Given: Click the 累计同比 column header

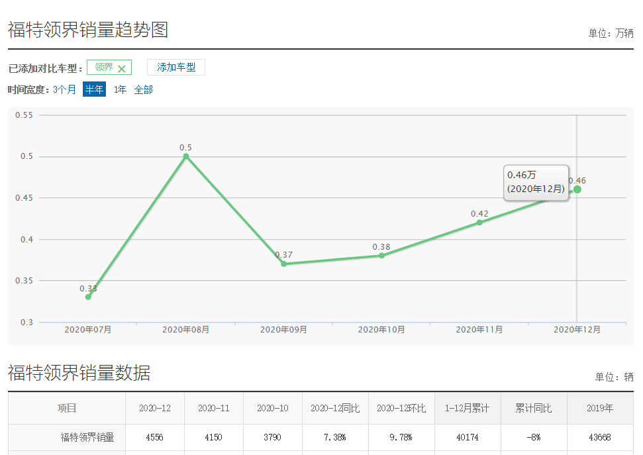Looking at the screenshot, I should click(x=534, y=408).
